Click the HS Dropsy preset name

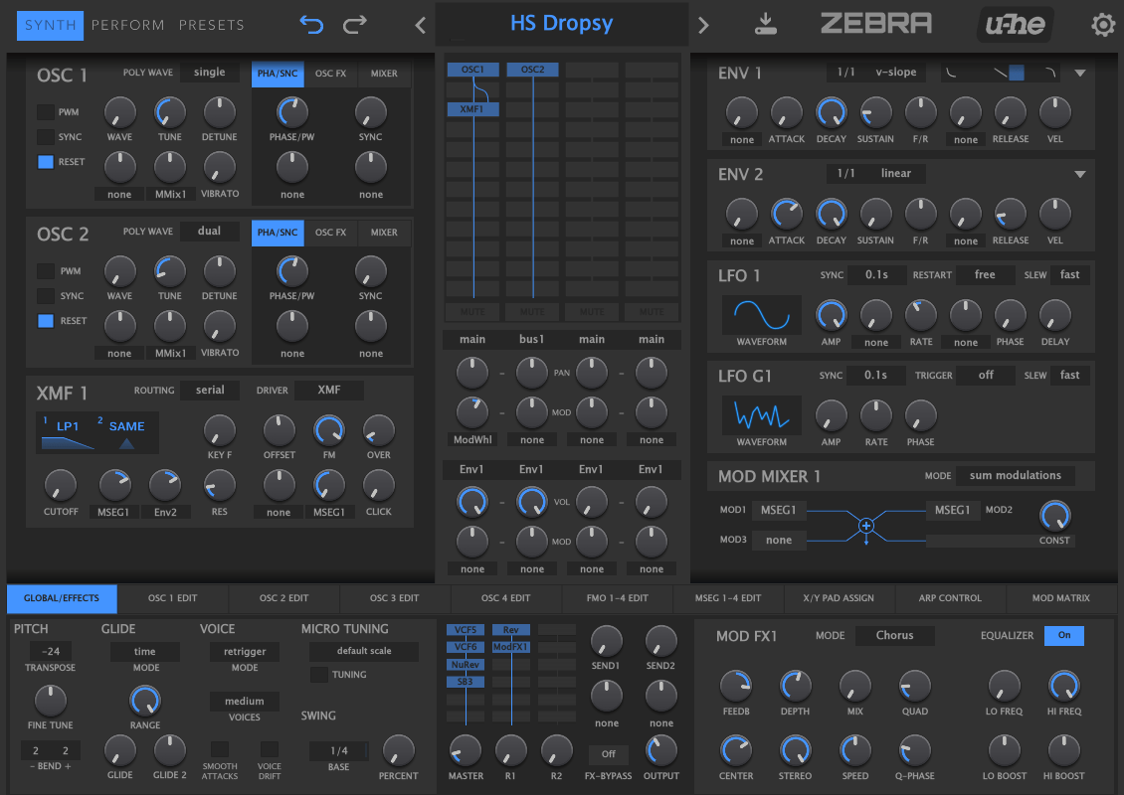561,24
